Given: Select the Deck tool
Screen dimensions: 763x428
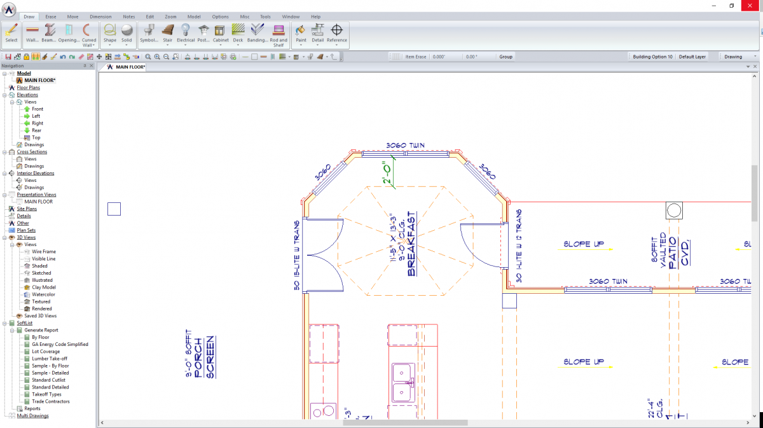Looking at the screenshot, I should click(238, 32).
